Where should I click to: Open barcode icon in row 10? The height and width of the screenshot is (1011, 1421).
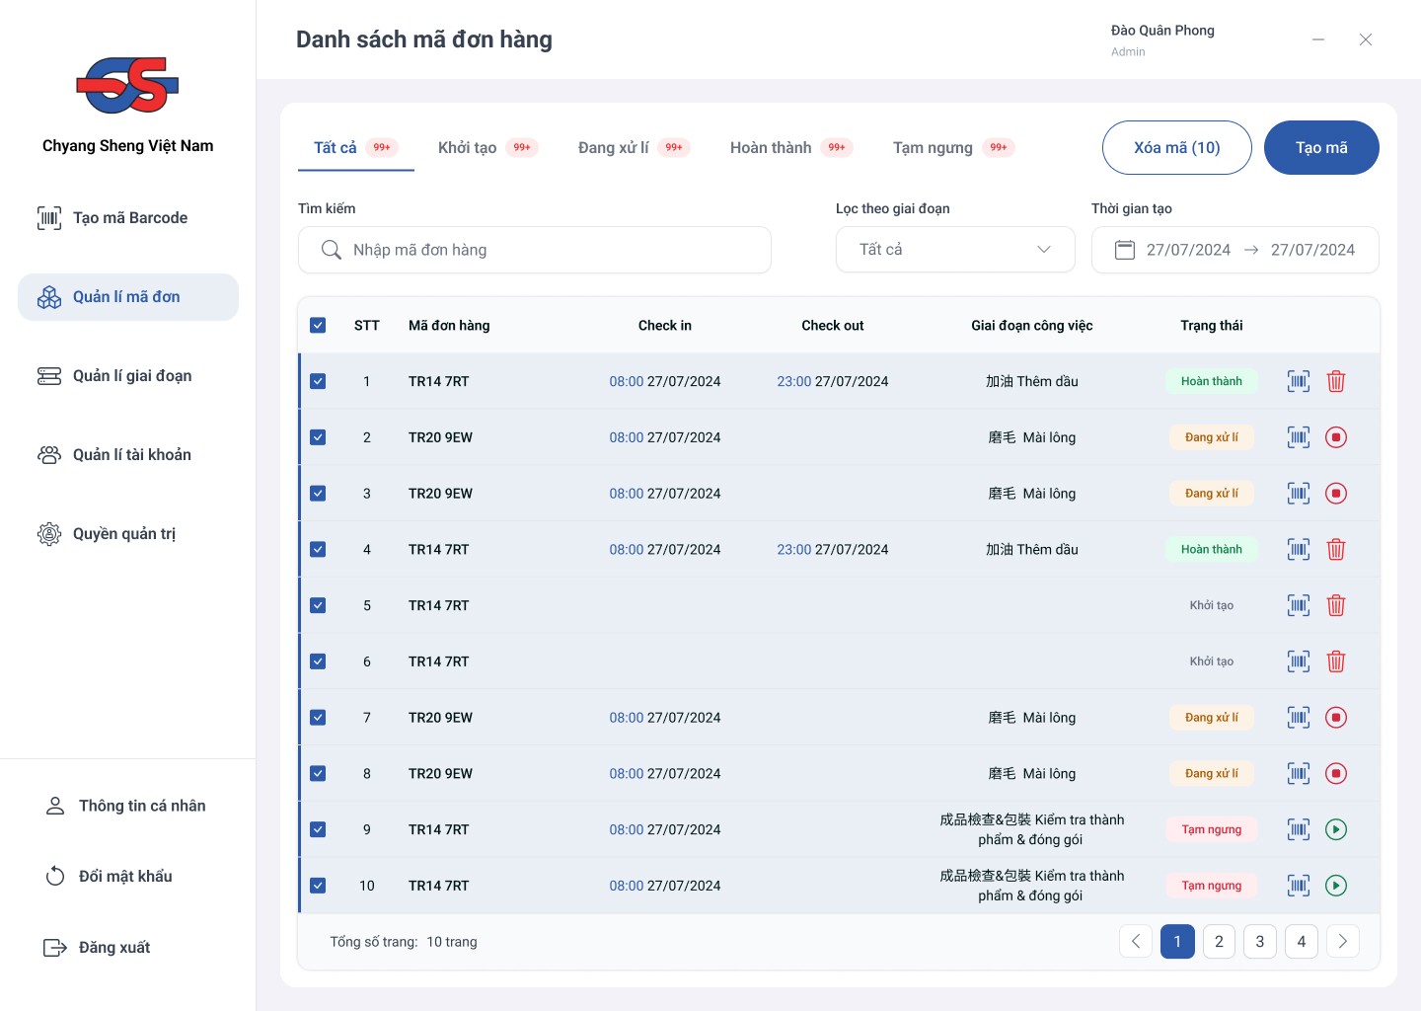click(x=1299, y=886)
